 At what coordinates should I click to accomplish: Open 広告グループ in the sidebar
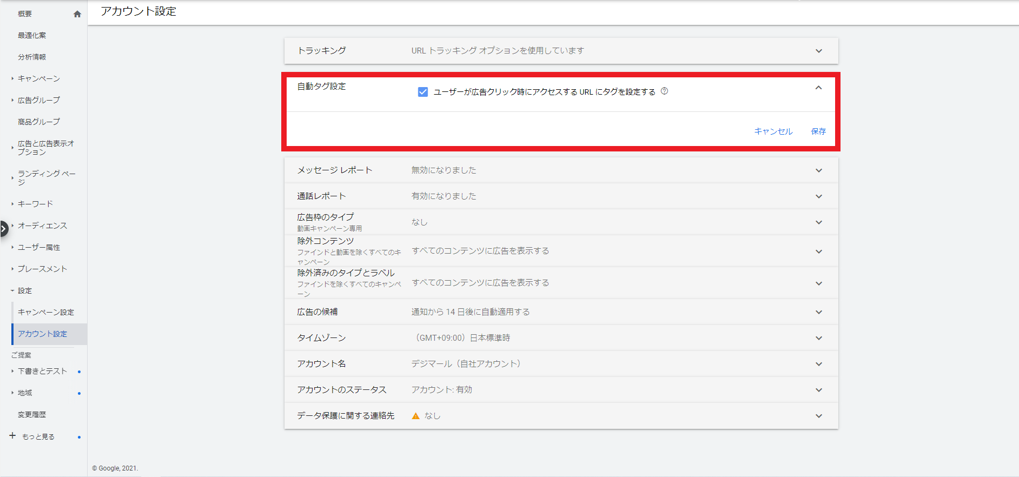39,101
